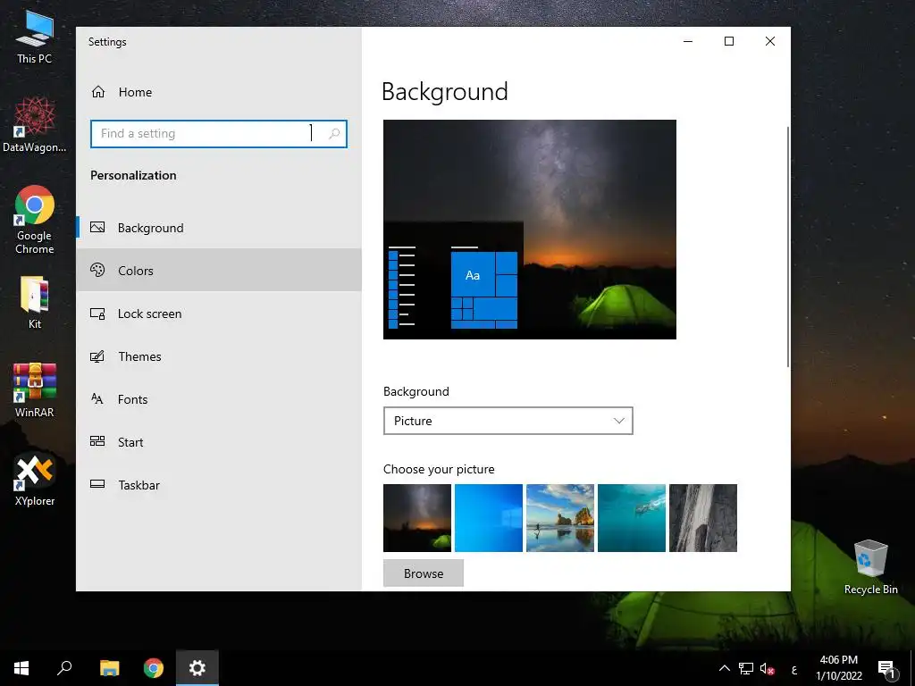
Task: Go to Lock screen settings
Action: coord(219,314)
